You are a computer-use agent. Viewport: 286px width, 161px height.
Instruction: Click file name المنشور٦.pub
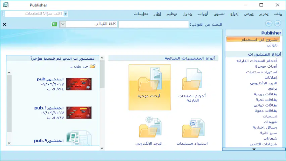(49, 108)
